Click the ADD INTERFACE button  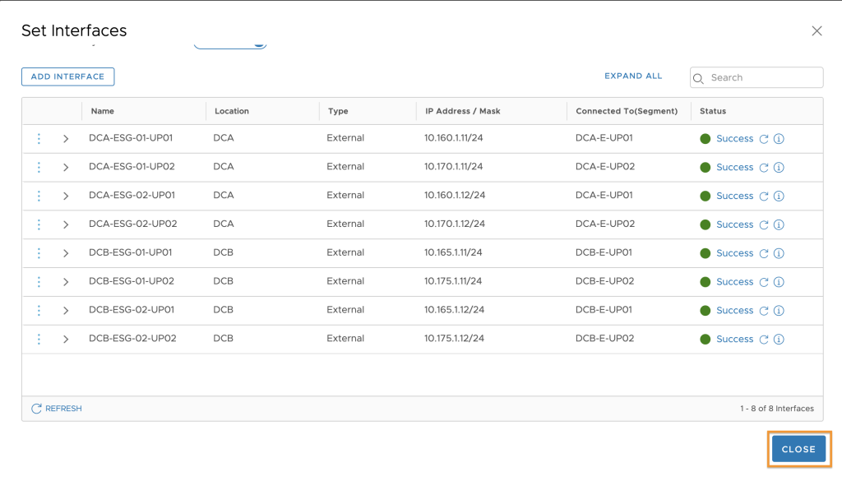(67, 76)
